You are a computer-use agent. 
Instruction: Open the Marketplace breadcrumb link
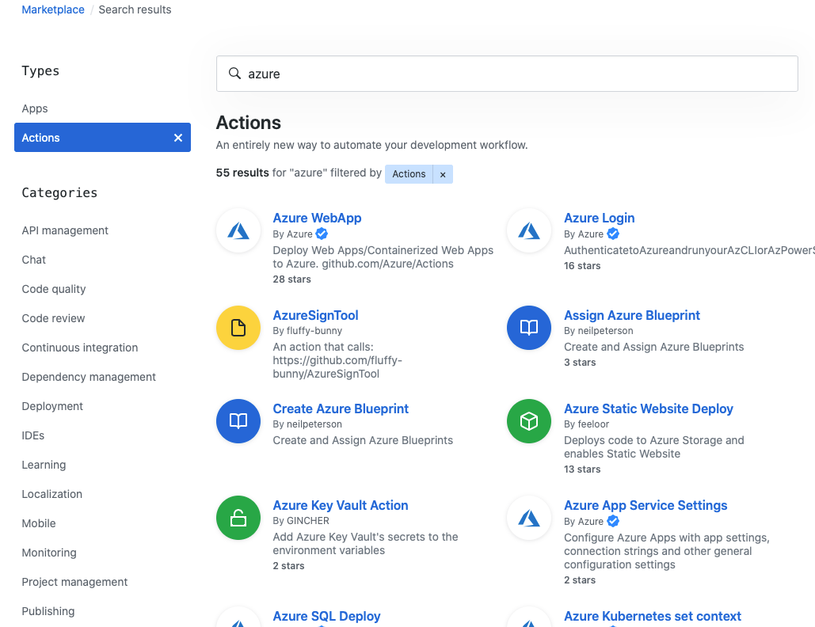tap(52, 9)
